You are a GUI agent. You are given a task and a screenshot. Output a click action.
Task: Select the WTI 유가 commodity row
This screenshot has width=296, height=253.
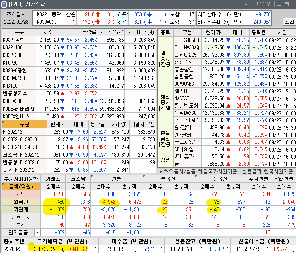[x=186, y=156]
